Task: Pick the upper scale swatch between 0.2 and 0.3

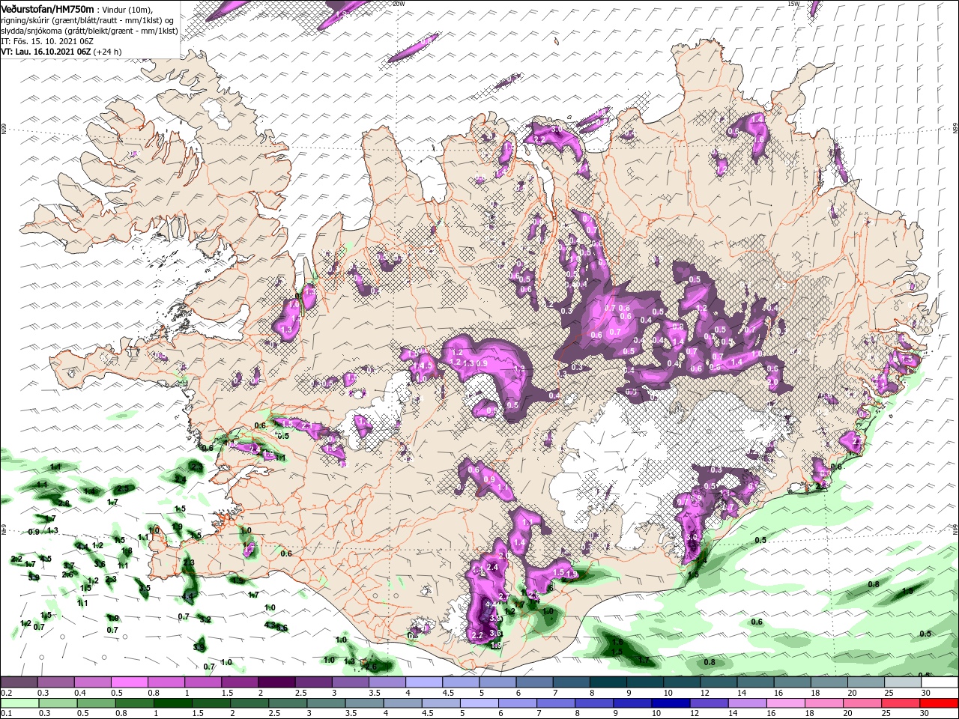Action: (x=19, y=682)
